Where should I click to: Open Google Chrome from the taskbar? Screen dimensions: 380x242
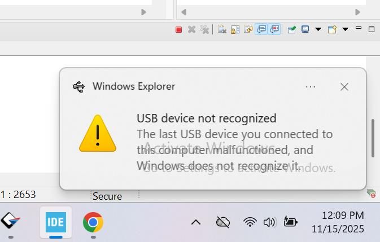93,222
